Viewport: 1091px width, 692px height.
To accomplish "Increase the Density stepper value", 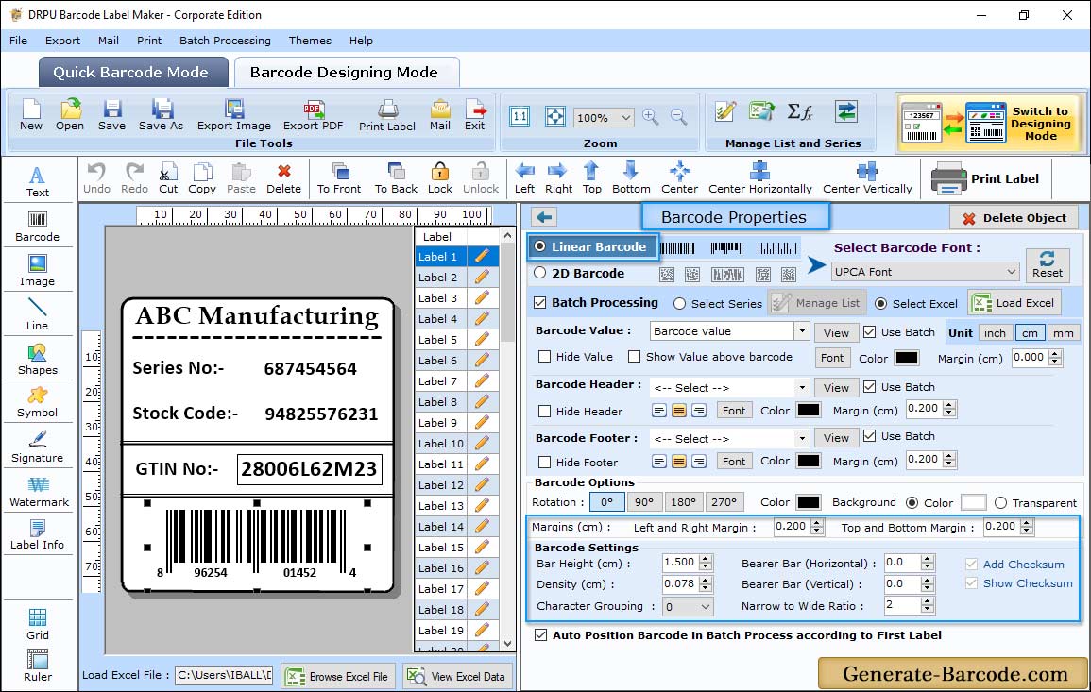I will 707,580.
